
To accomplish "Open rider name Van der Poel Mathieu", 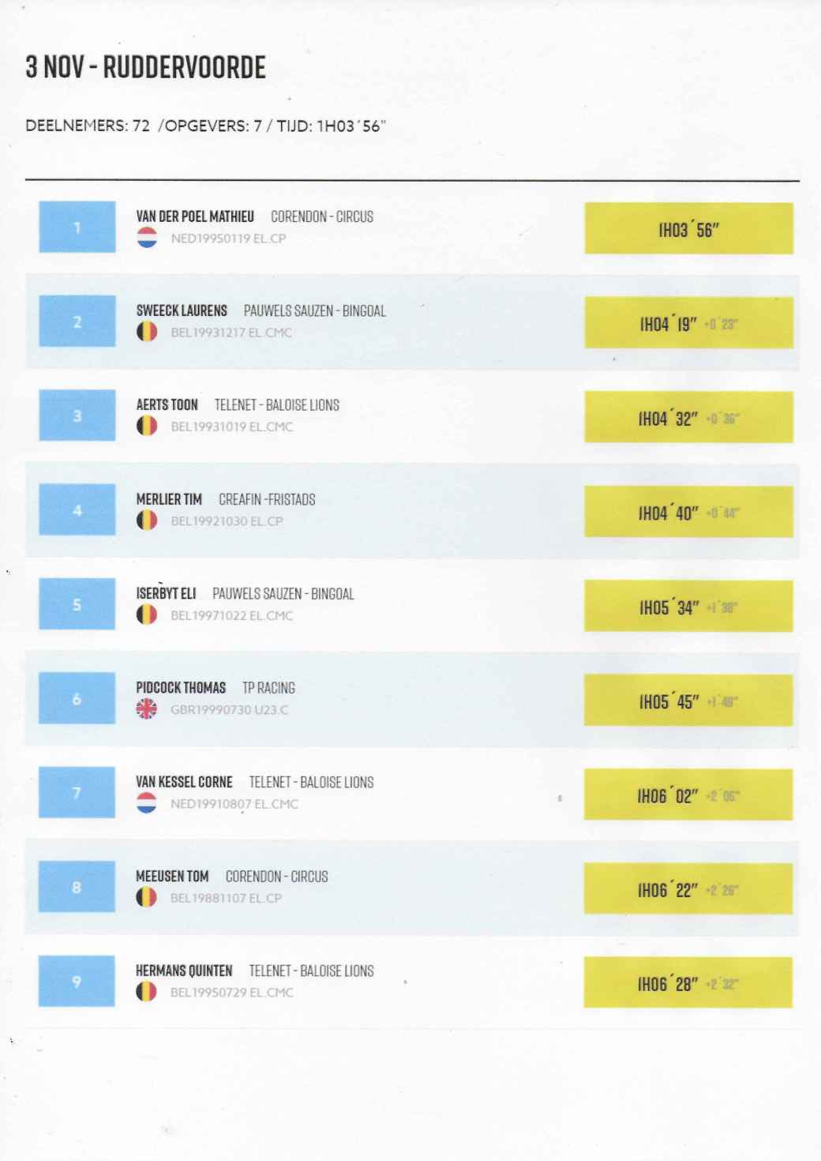I will (x=195, y=216).
